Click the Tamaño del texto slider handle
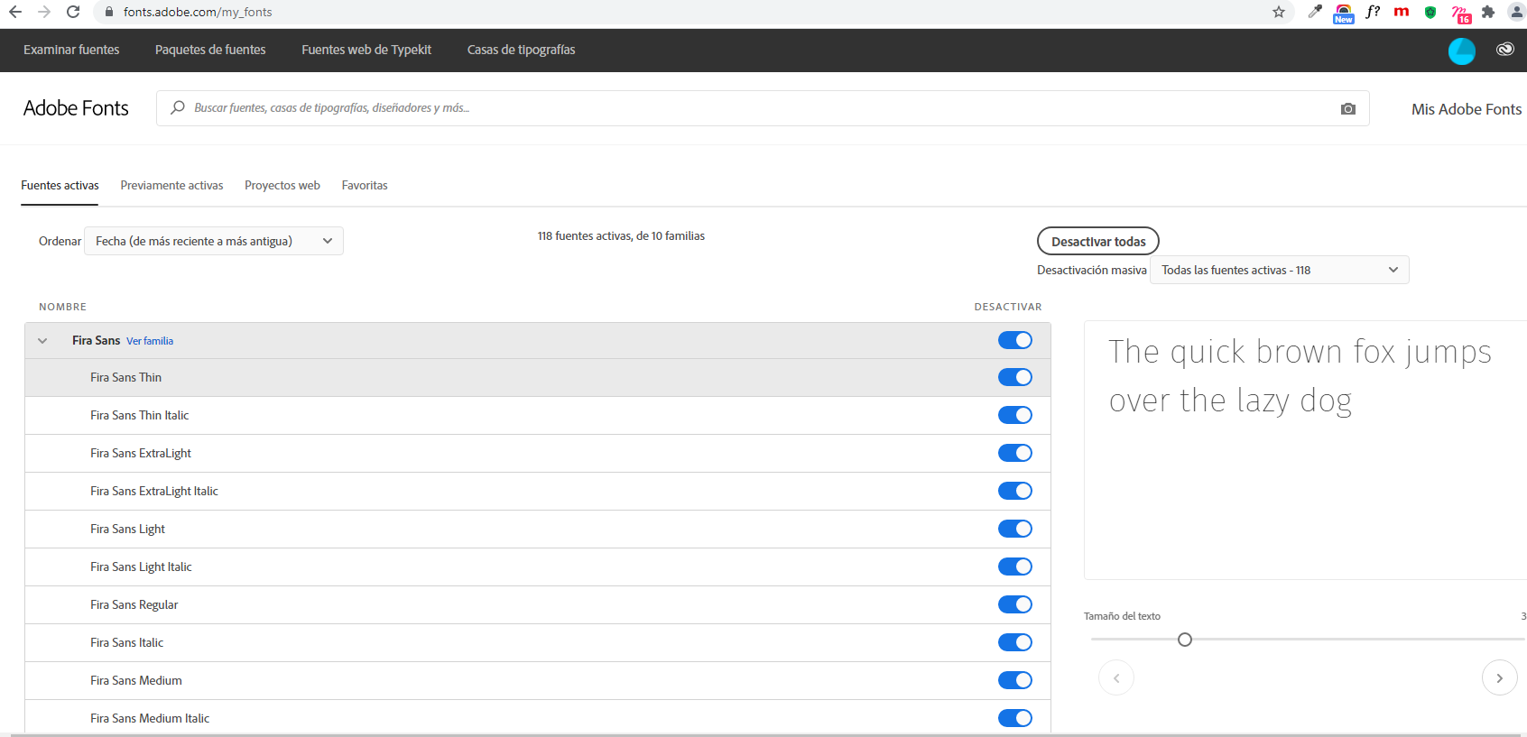The height and width of the screenshot is (737, 1527). pyautogui.click(x=1185, y=640)
